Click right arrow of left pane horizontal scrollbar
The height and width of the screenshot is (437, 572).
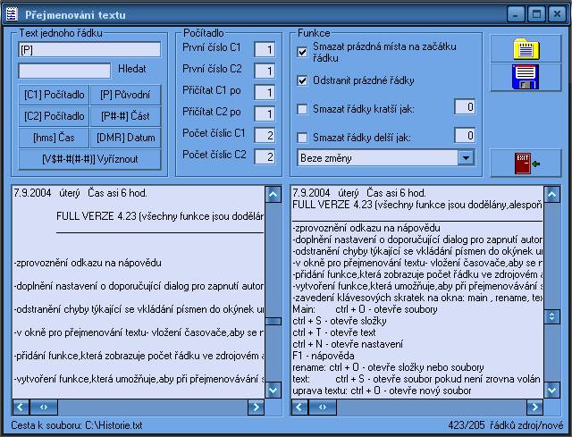[x=256, y=408]
